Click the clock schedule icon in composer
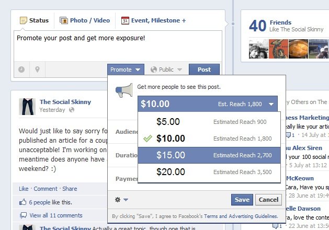The image size is (329, 230). [21, 70]
